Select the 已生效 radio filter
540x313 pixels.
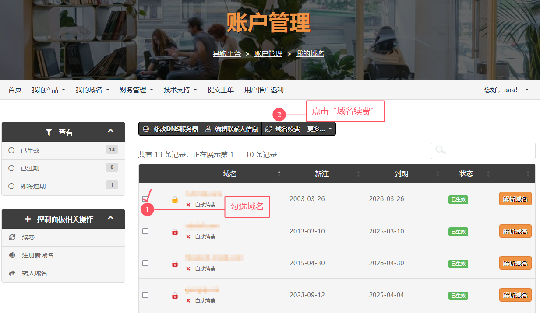point(11,150)
